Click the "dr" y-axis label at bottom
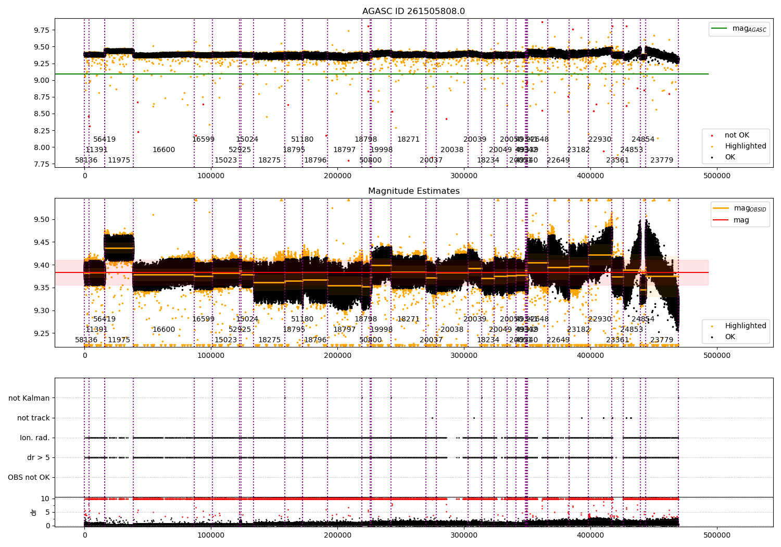This screenshot has height=547, width=781. (x=34, y=512)
